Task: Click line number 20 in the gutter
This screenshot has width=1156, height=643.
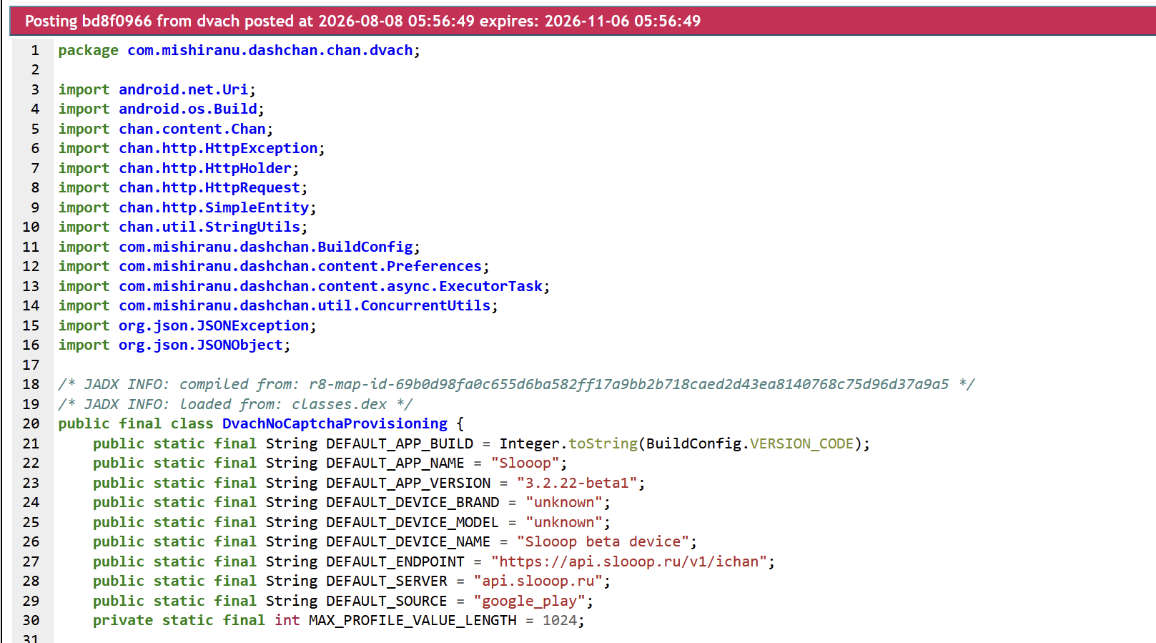Action: pos(31,423)
